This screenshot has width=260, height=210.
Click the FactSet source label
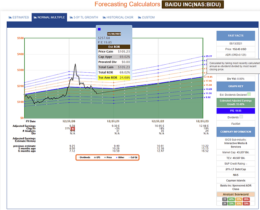(236, 123)
